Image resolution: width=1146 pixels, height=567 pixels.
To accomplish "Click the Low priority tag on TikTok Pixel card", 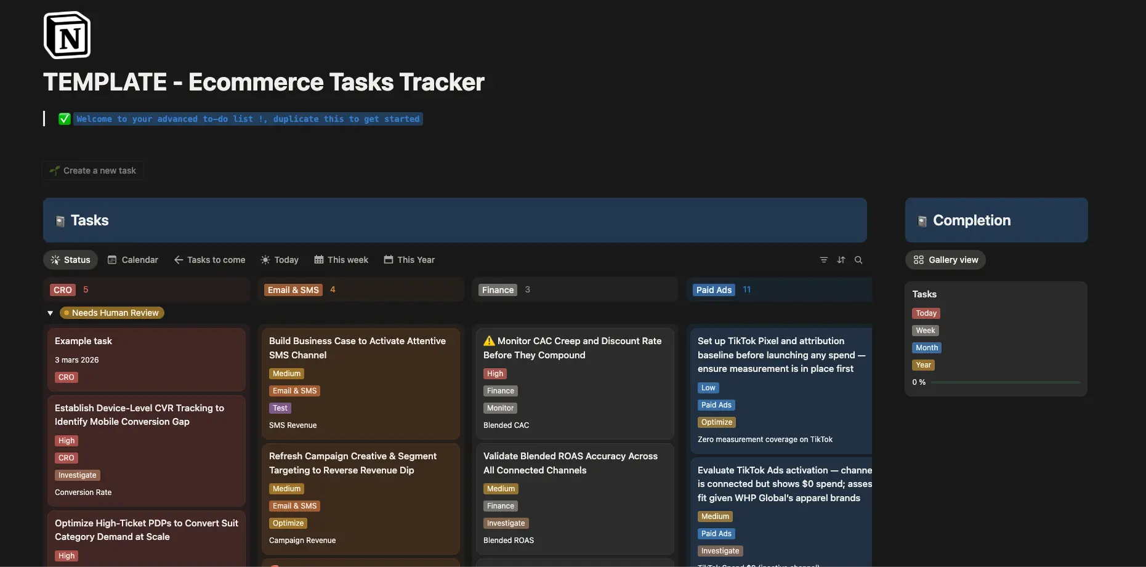I will 708,388.
